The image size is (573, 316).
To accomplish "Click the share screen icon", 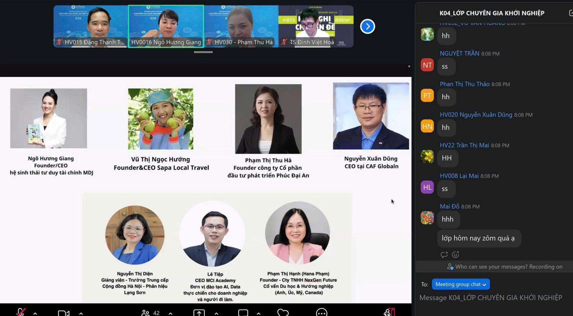I will click(199, 313).
